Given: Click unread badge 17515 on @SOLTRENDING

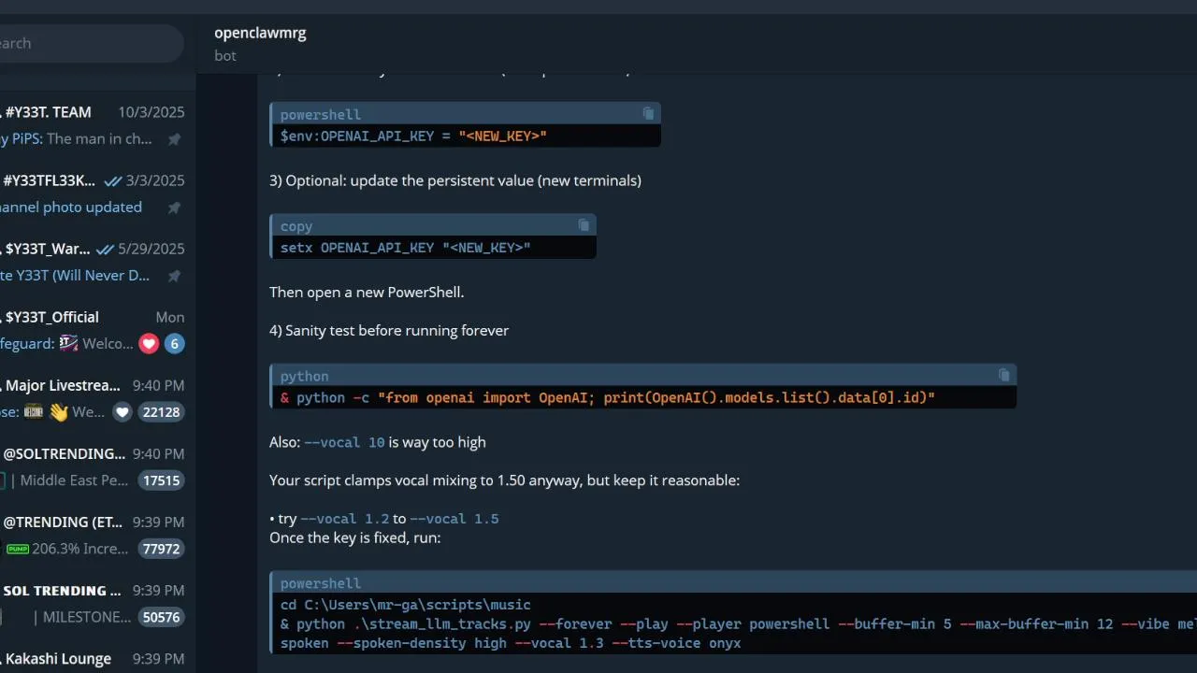Looking at the screenshot, I should [x=161, y=480].
